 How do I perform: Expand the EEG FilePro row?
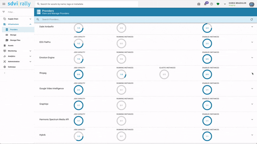[x=252, y=42]
